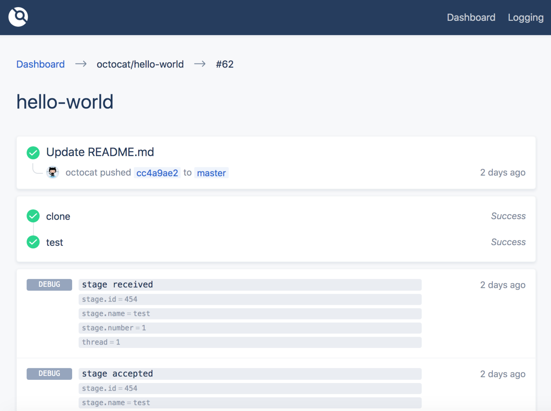
Task: Toggle details of the stage received log entry
Action: [250, 284]
